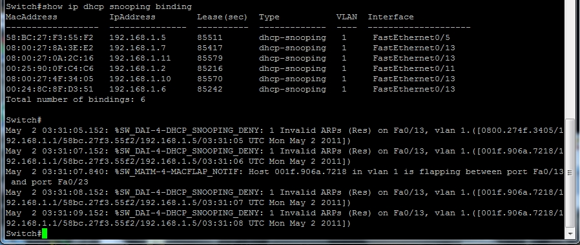Click the scroll down arrow of terminal
The height and width of the screenshot is (245, 580).
tap(570, 234)
